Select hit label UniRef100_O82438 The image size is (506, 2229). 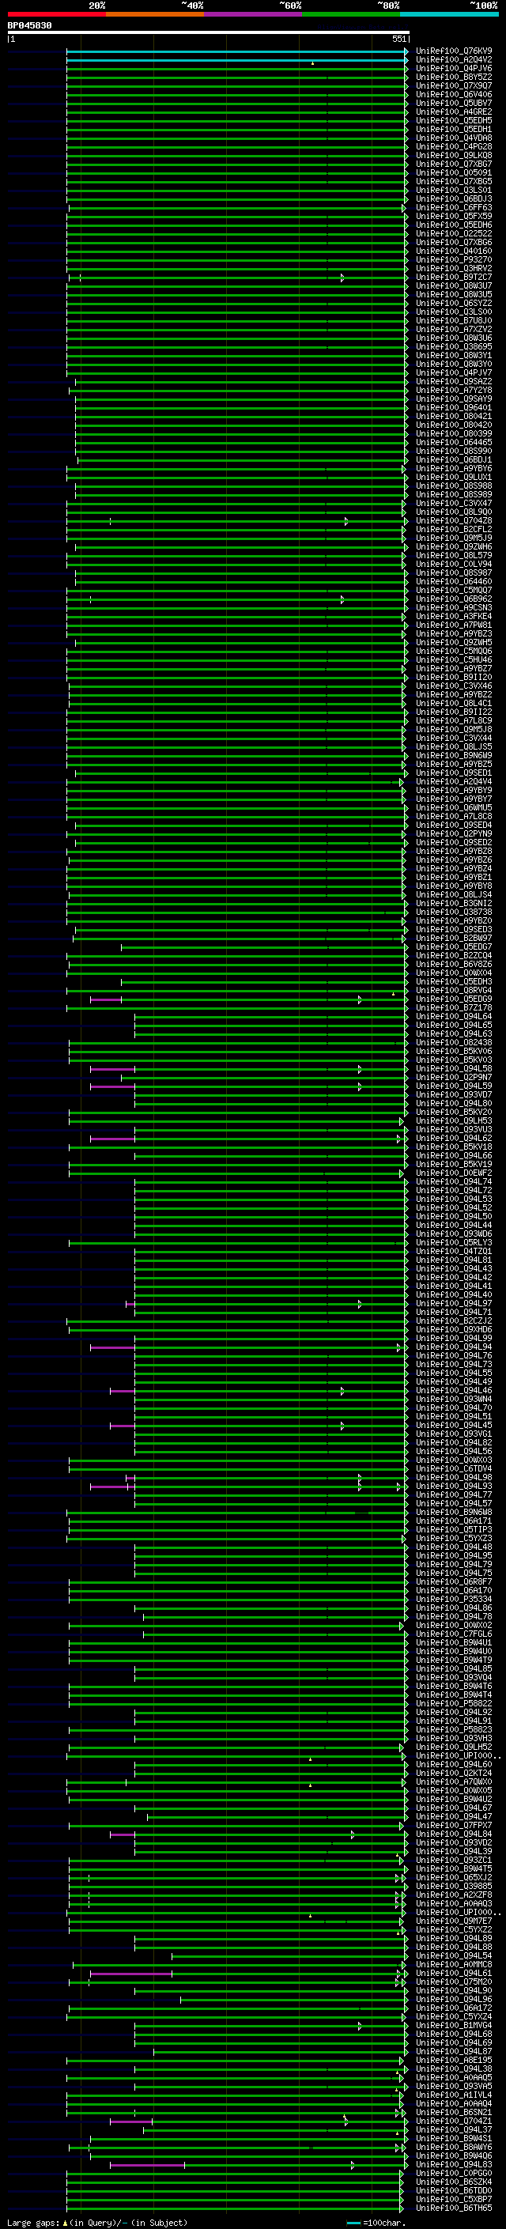click(454, 1043)
